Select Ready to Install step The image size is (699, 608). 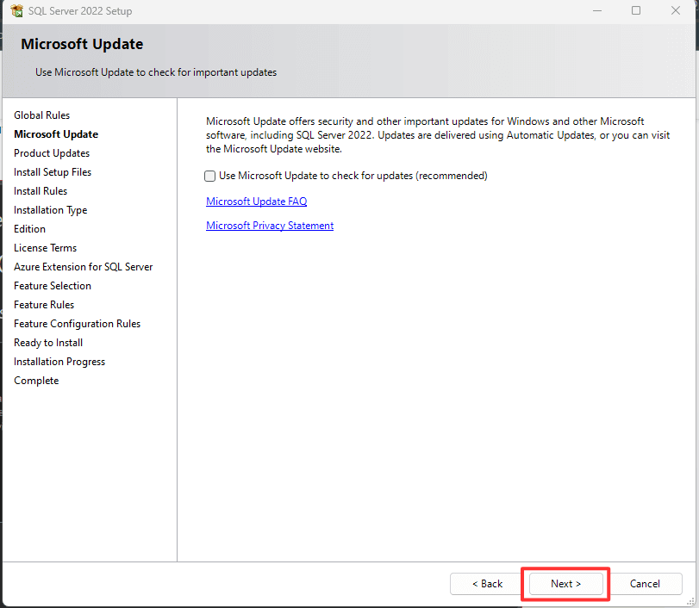[48, 343]
